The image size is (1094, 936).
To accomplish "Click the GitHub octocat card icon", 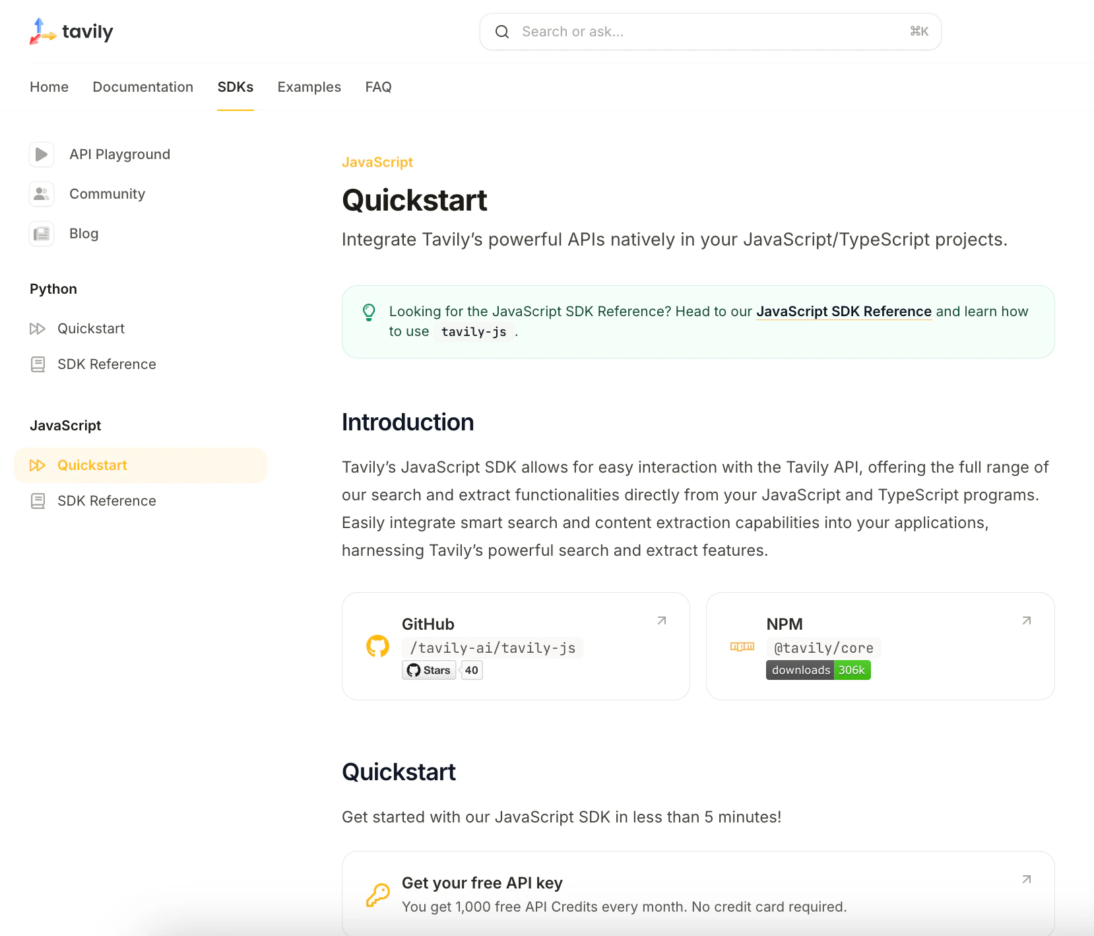I will click(x=378, y=646).
